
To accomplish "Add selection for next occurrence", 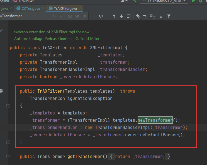I will 138,16.
